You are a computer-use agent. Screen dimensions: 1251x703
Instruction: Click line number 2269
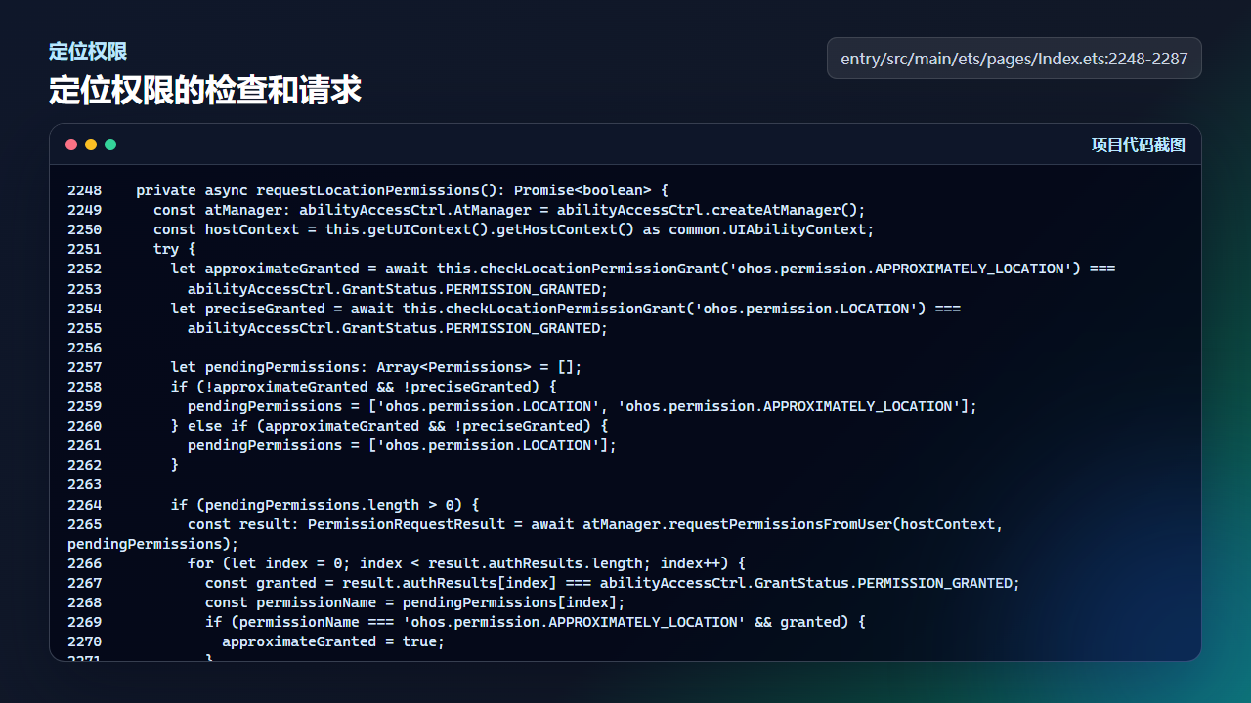84,622
